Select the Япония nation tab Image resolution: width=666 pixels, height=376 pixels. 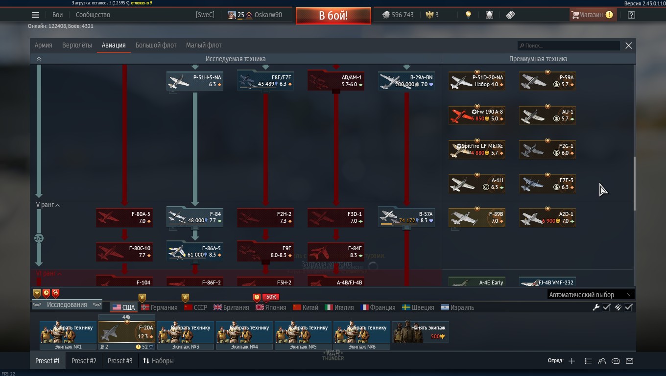point(271,307)
